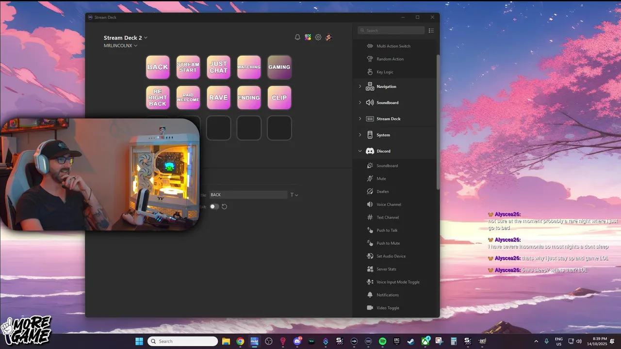Open the volume control in system tray
This screenshot has height=349, width=621.
(x=579, y=341)
